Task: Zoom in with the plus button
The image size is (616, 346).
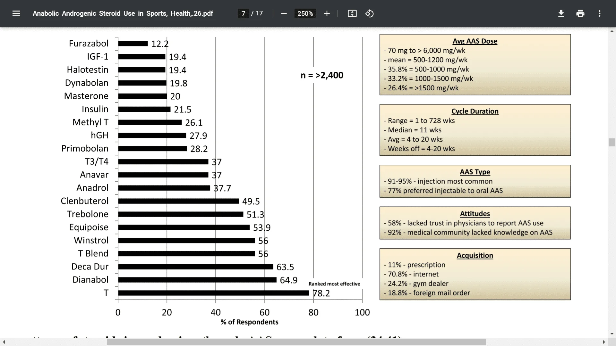Action: coord(327,13)
